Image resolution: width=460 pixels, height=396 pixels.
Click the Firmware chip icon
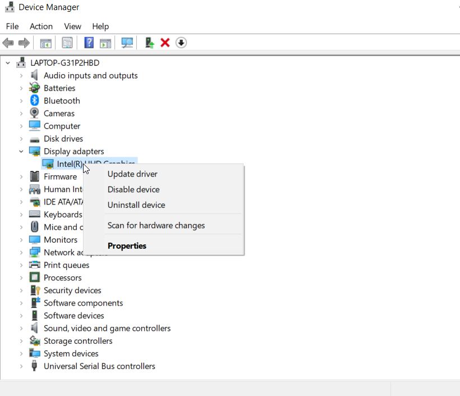coord(35,176)
